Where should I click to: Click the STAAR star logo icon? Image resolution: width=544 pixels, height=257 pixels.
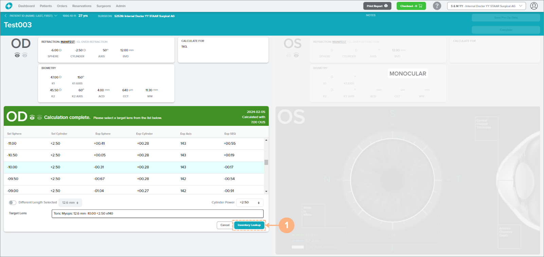9,6
